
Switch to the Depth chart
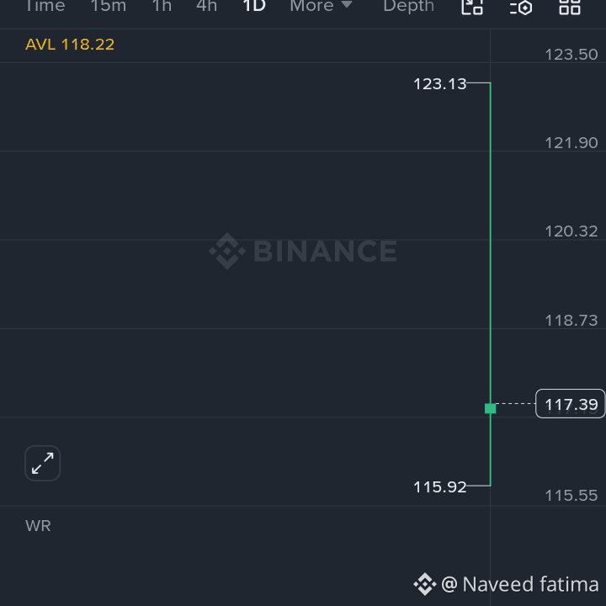point(408,6)
